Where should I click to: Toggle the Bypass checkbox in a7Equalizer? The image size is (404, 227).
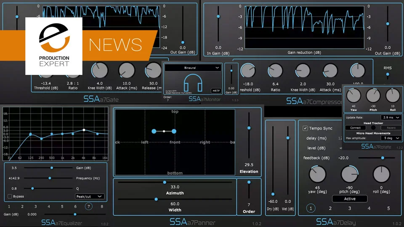(x=10, y=196)
